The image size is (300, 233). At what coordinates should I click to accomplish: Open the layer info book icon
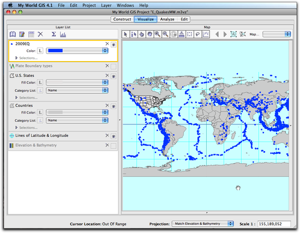click(13, 34)
